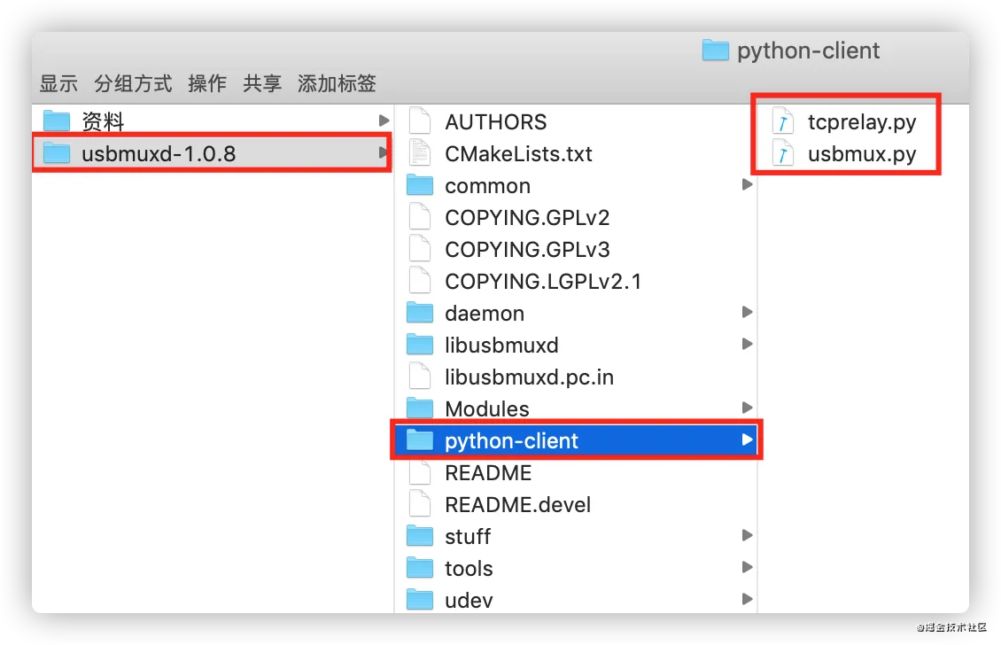The height and width of the screenshot is (645, 1001).
Task: Click the COPYING.GPLv3 file icon
Action: coord(419,248)
